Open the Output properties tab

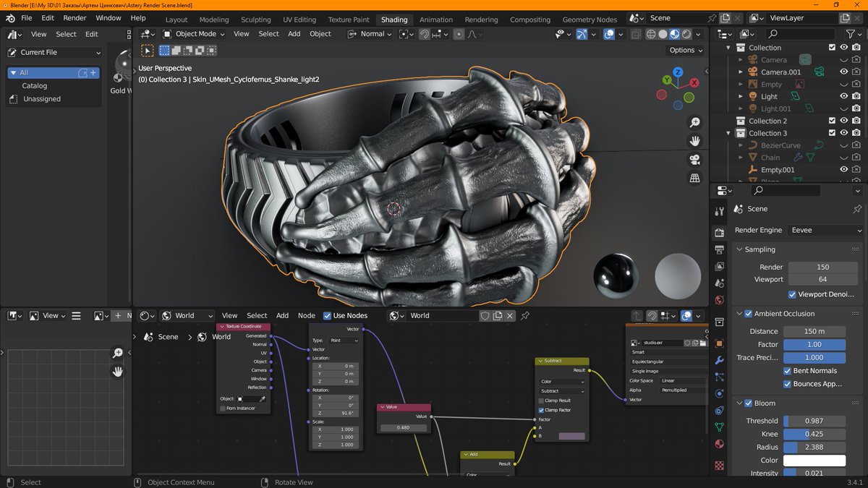tap(719, 249)
